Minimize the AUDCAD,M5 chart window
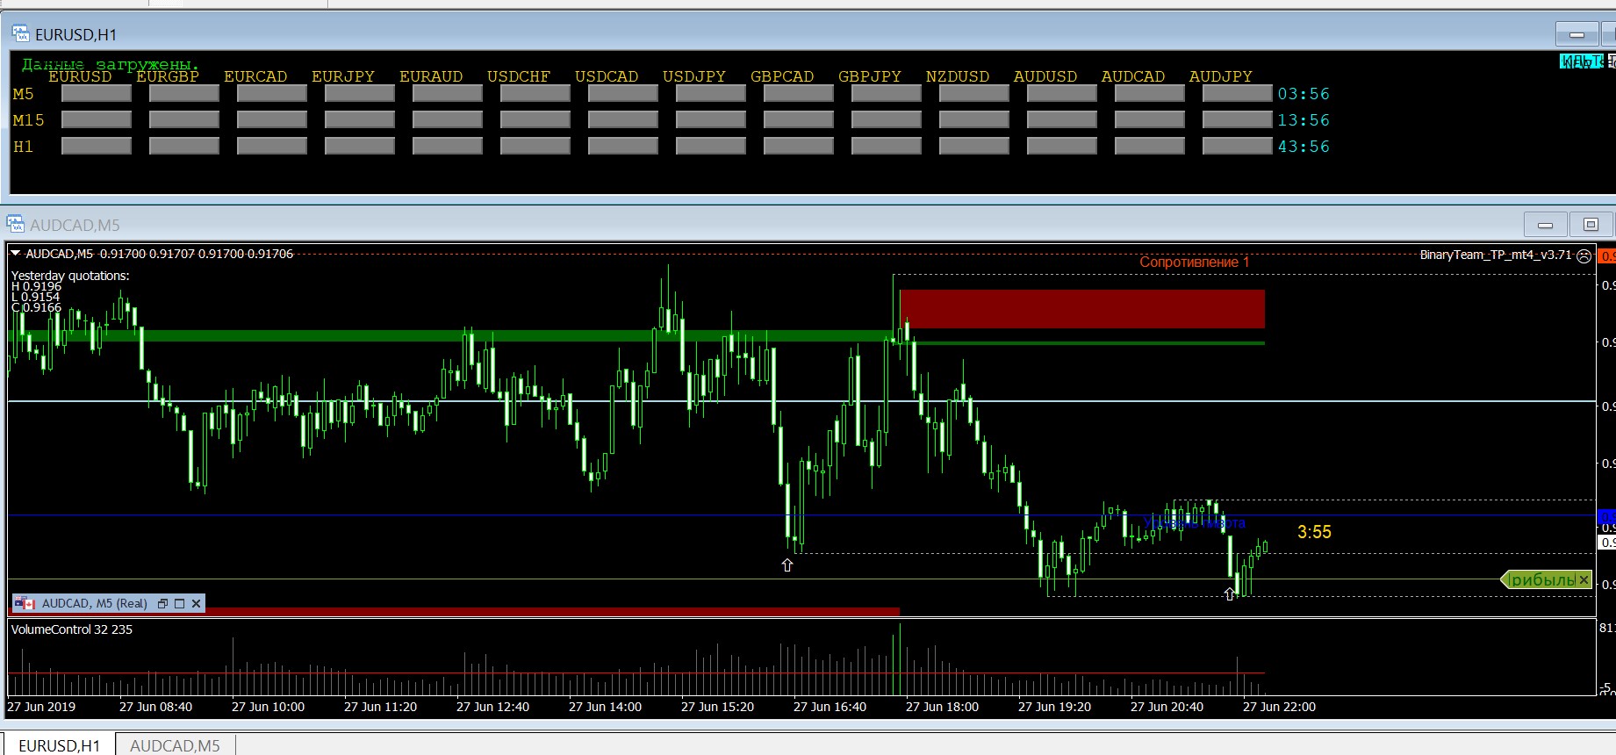 [x=1546, y=225]
